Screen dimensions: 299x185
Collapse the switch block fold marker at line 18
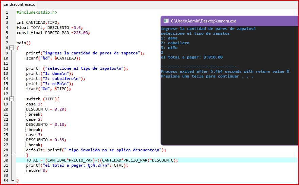pos(12,99)
